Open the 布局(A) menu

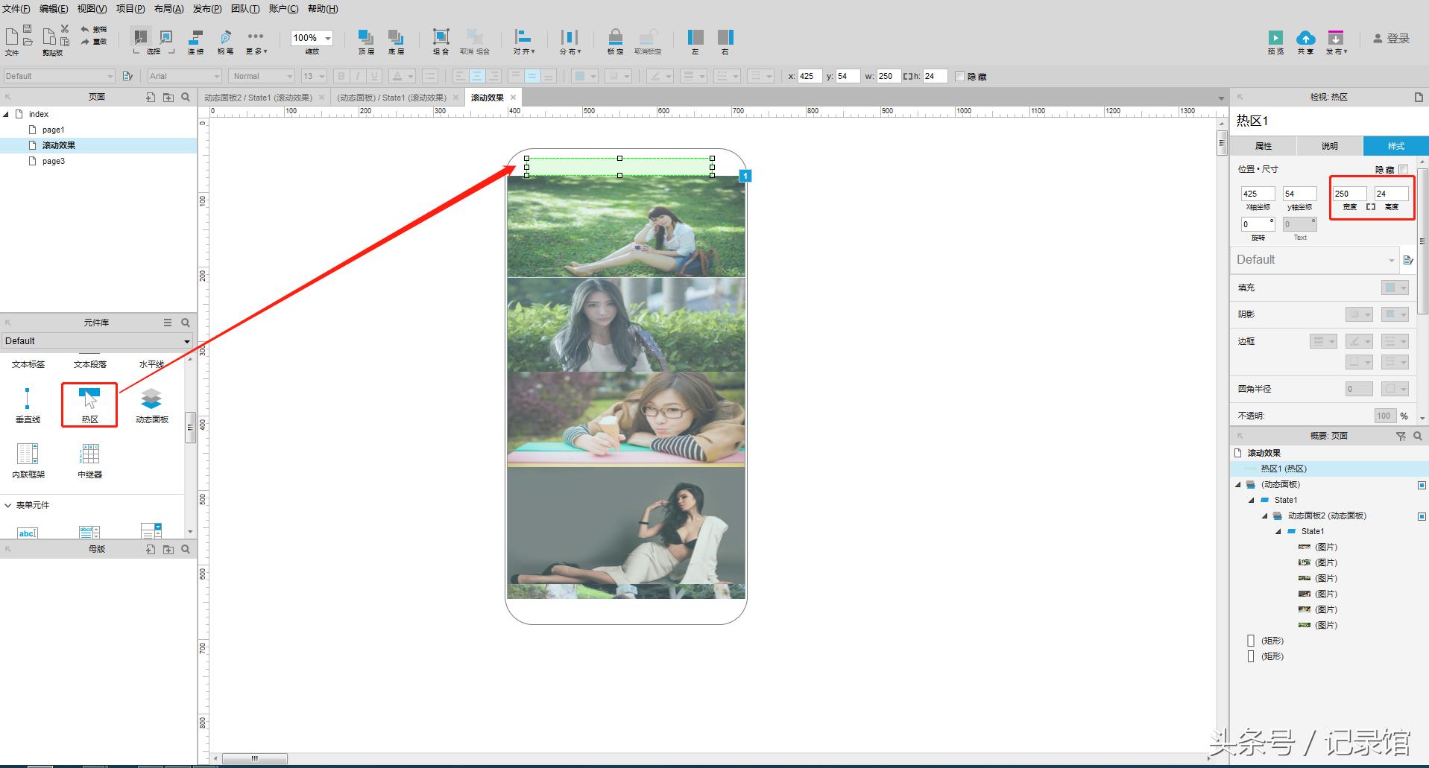(x=168, y=9)
